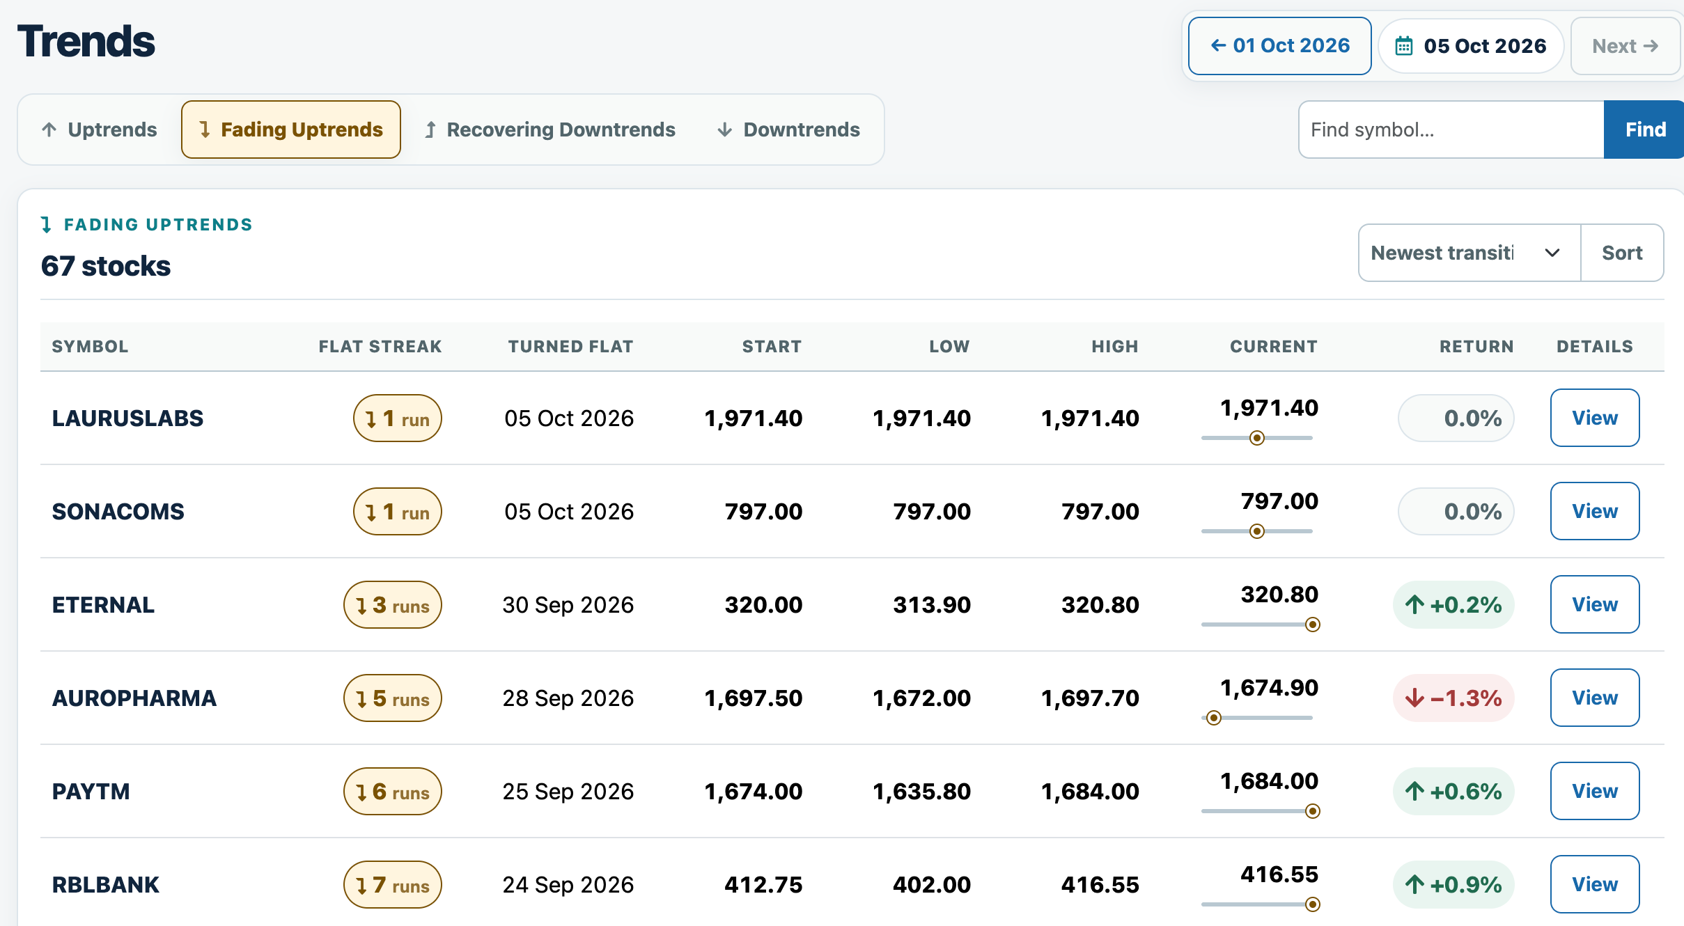The width and height of the screenshot is (1684, 926).
Task: Click the 3 runs streak badge
Action: pos(393,605)
